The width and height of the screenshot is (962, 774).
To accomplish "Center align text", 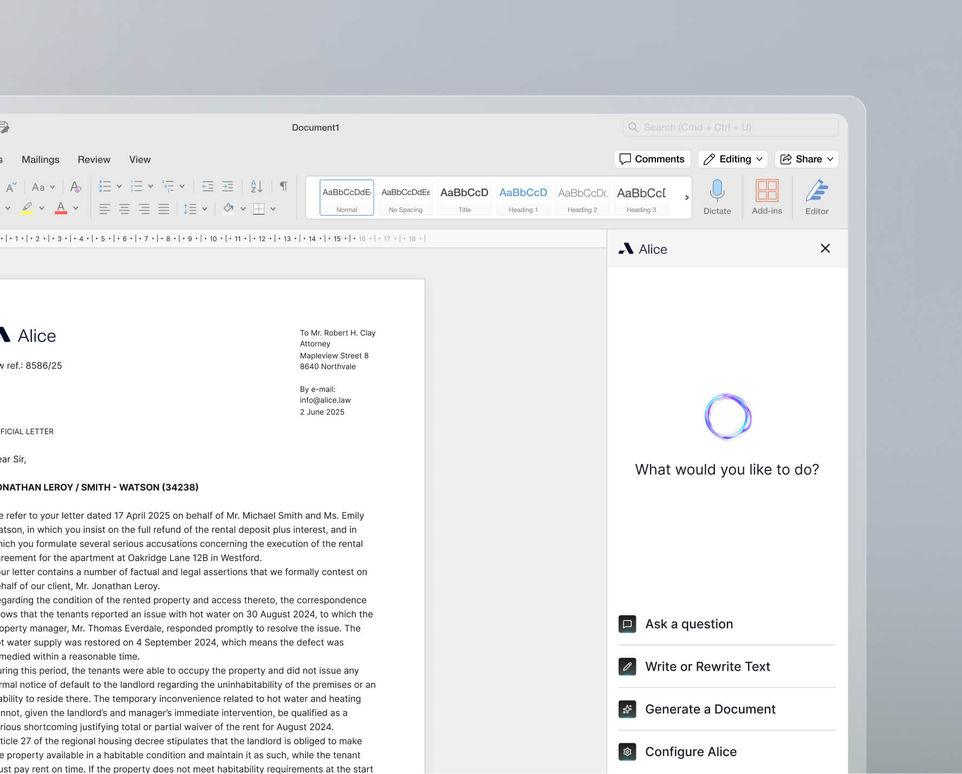I will pyautogui.click(x=124, y=209).
